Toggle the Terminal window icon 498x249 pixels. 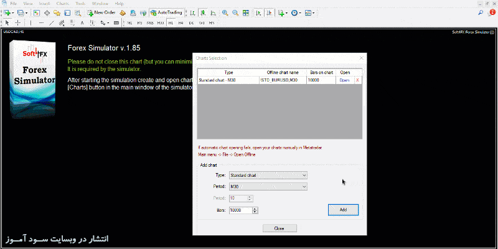[x=67, y=12]
